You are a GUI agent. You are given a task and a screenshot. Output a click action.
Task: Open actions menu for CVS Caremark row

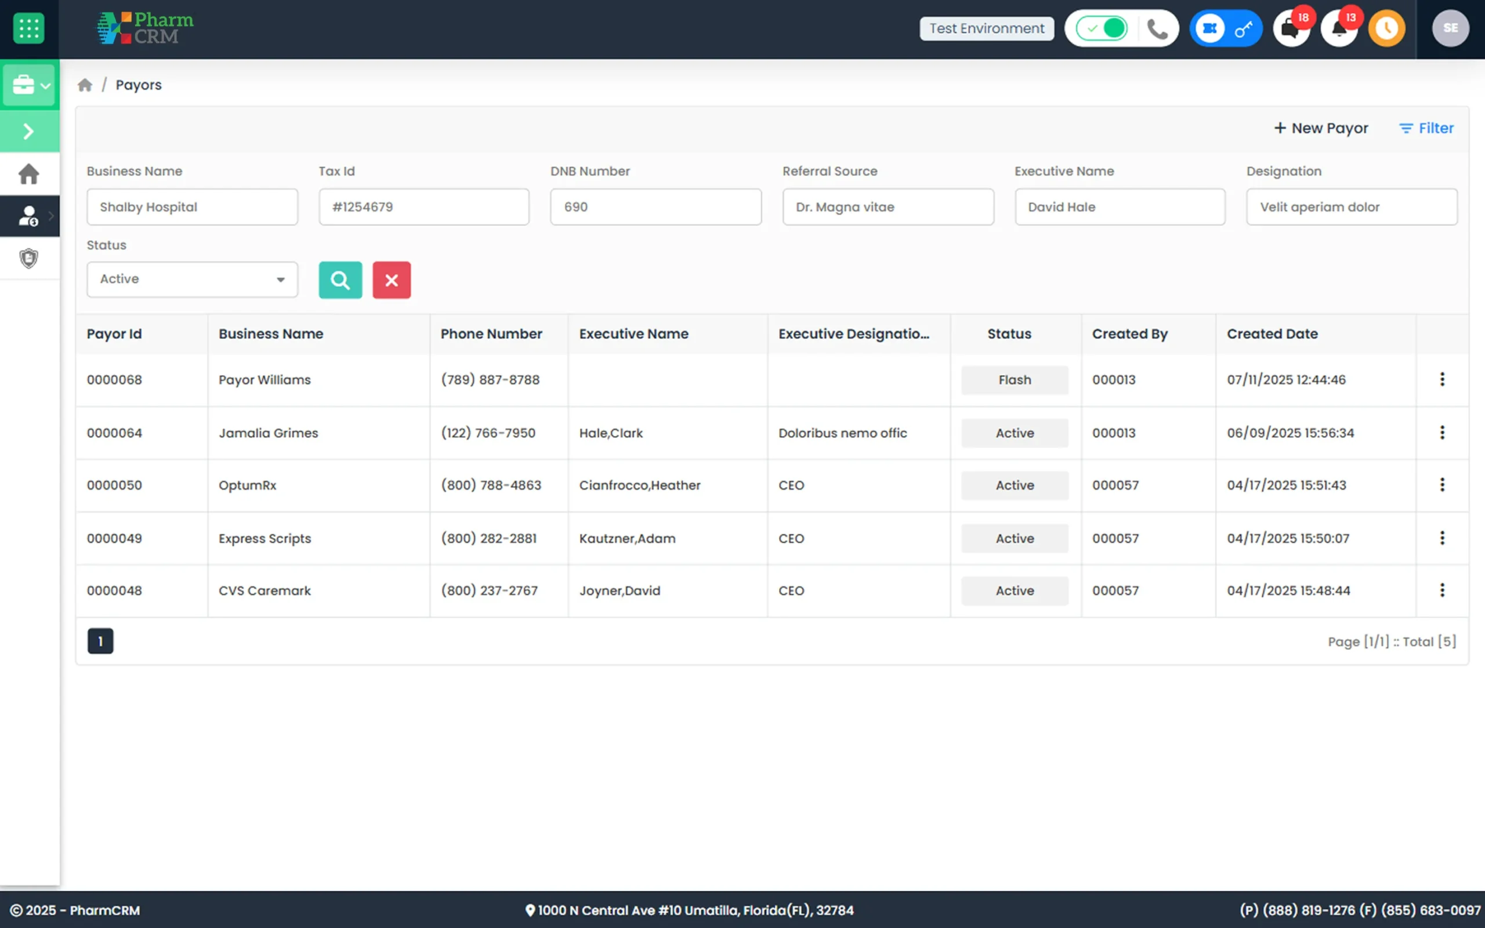[1442, 590]
